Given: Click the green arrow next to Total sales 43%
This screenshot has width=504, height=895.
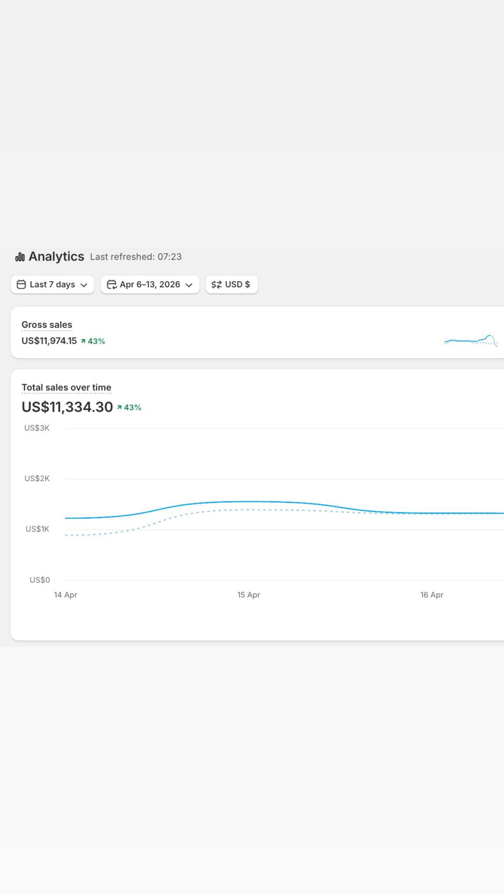Looking at the screenshot, I should 119,407.
